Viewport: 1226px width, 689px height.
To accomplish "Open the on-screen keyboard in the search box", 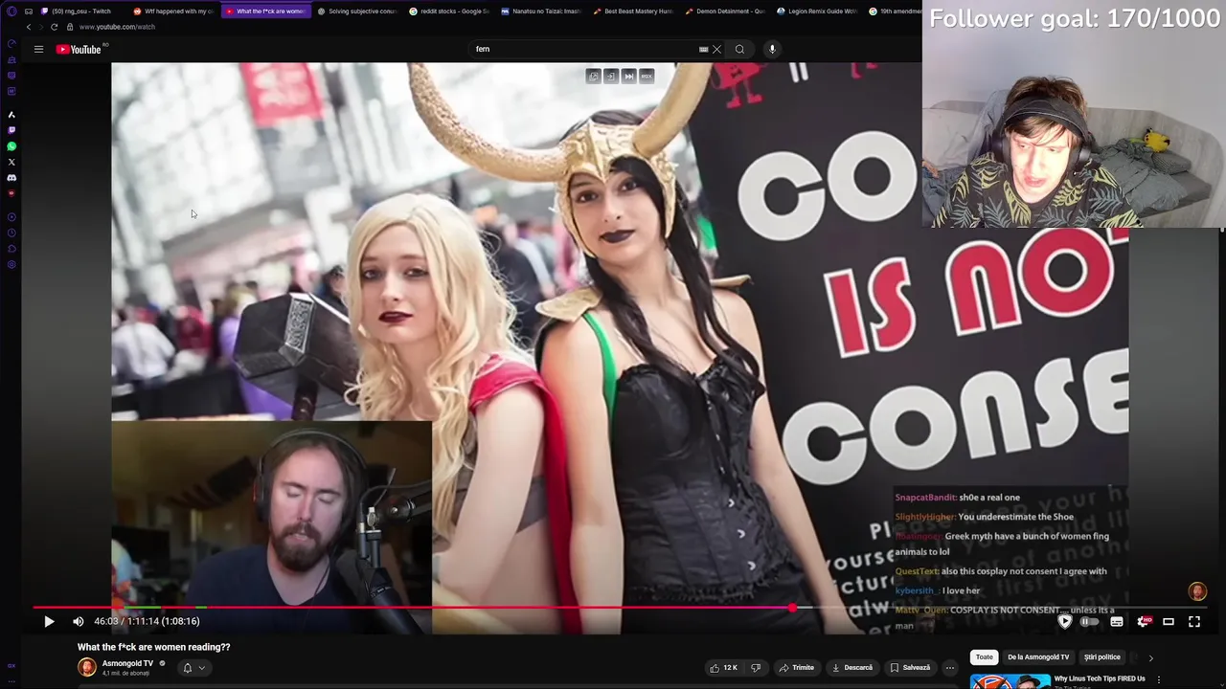I will pos(703,49).
